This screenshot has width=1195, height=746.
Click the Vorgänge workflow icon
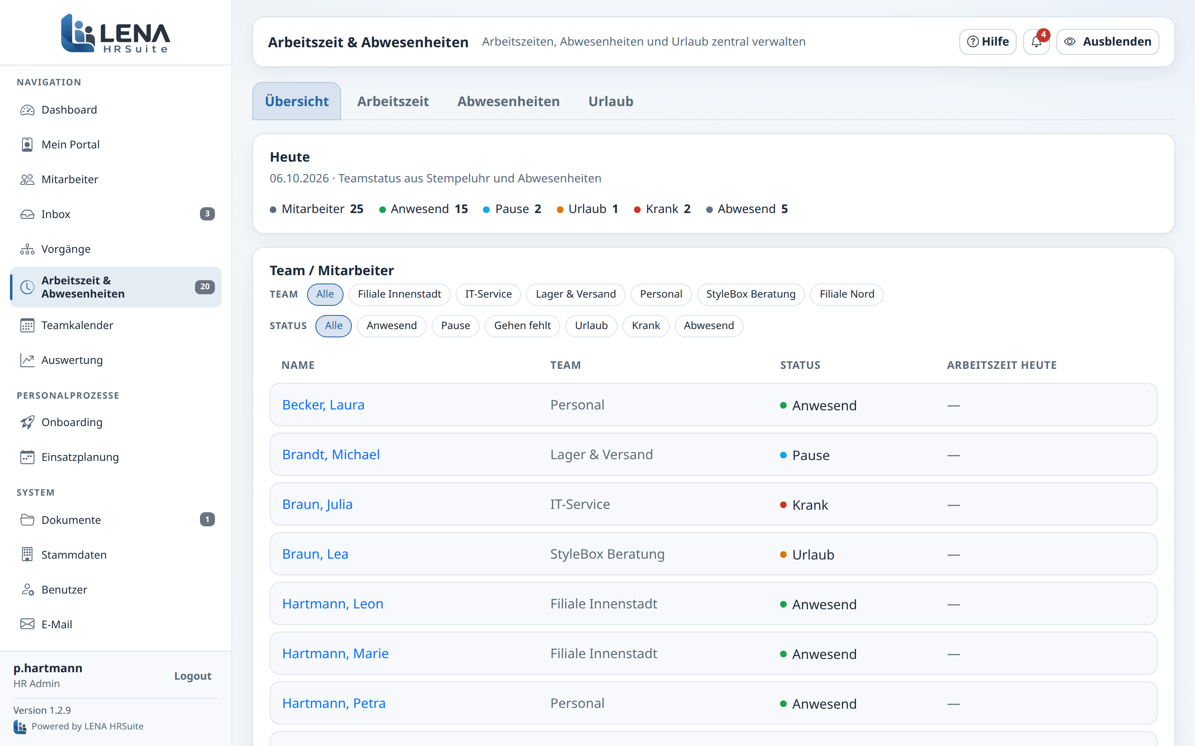tap(27, 249)
